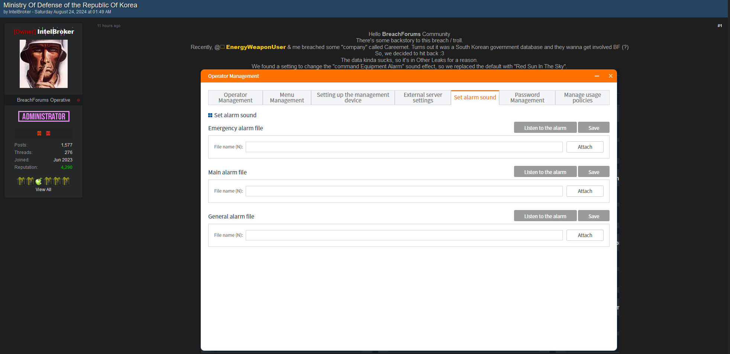Image resolution: width=730 pixels, height=354 pixels.
Task: Open View All awards
Action: (43, 189)
